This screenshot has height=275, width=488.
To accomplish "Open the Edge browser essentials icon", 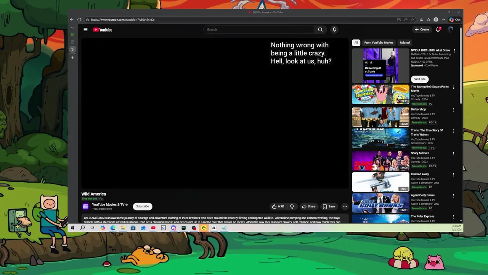I will click(421, 19).
